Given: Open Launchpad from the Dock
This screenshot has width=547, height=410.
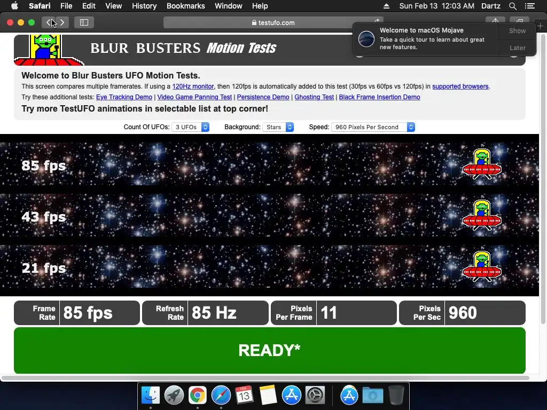Looking at the screenshot, I should pyautogui.click(x=174, y=396).
